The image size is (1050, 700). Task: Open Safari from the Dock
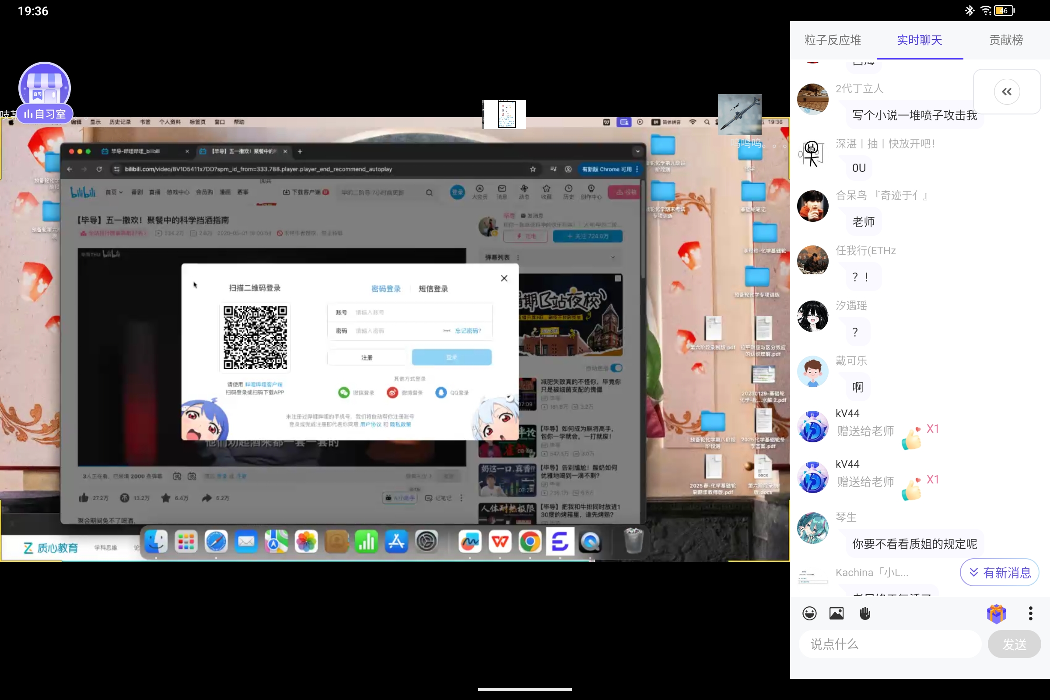[x=216, y=542]
